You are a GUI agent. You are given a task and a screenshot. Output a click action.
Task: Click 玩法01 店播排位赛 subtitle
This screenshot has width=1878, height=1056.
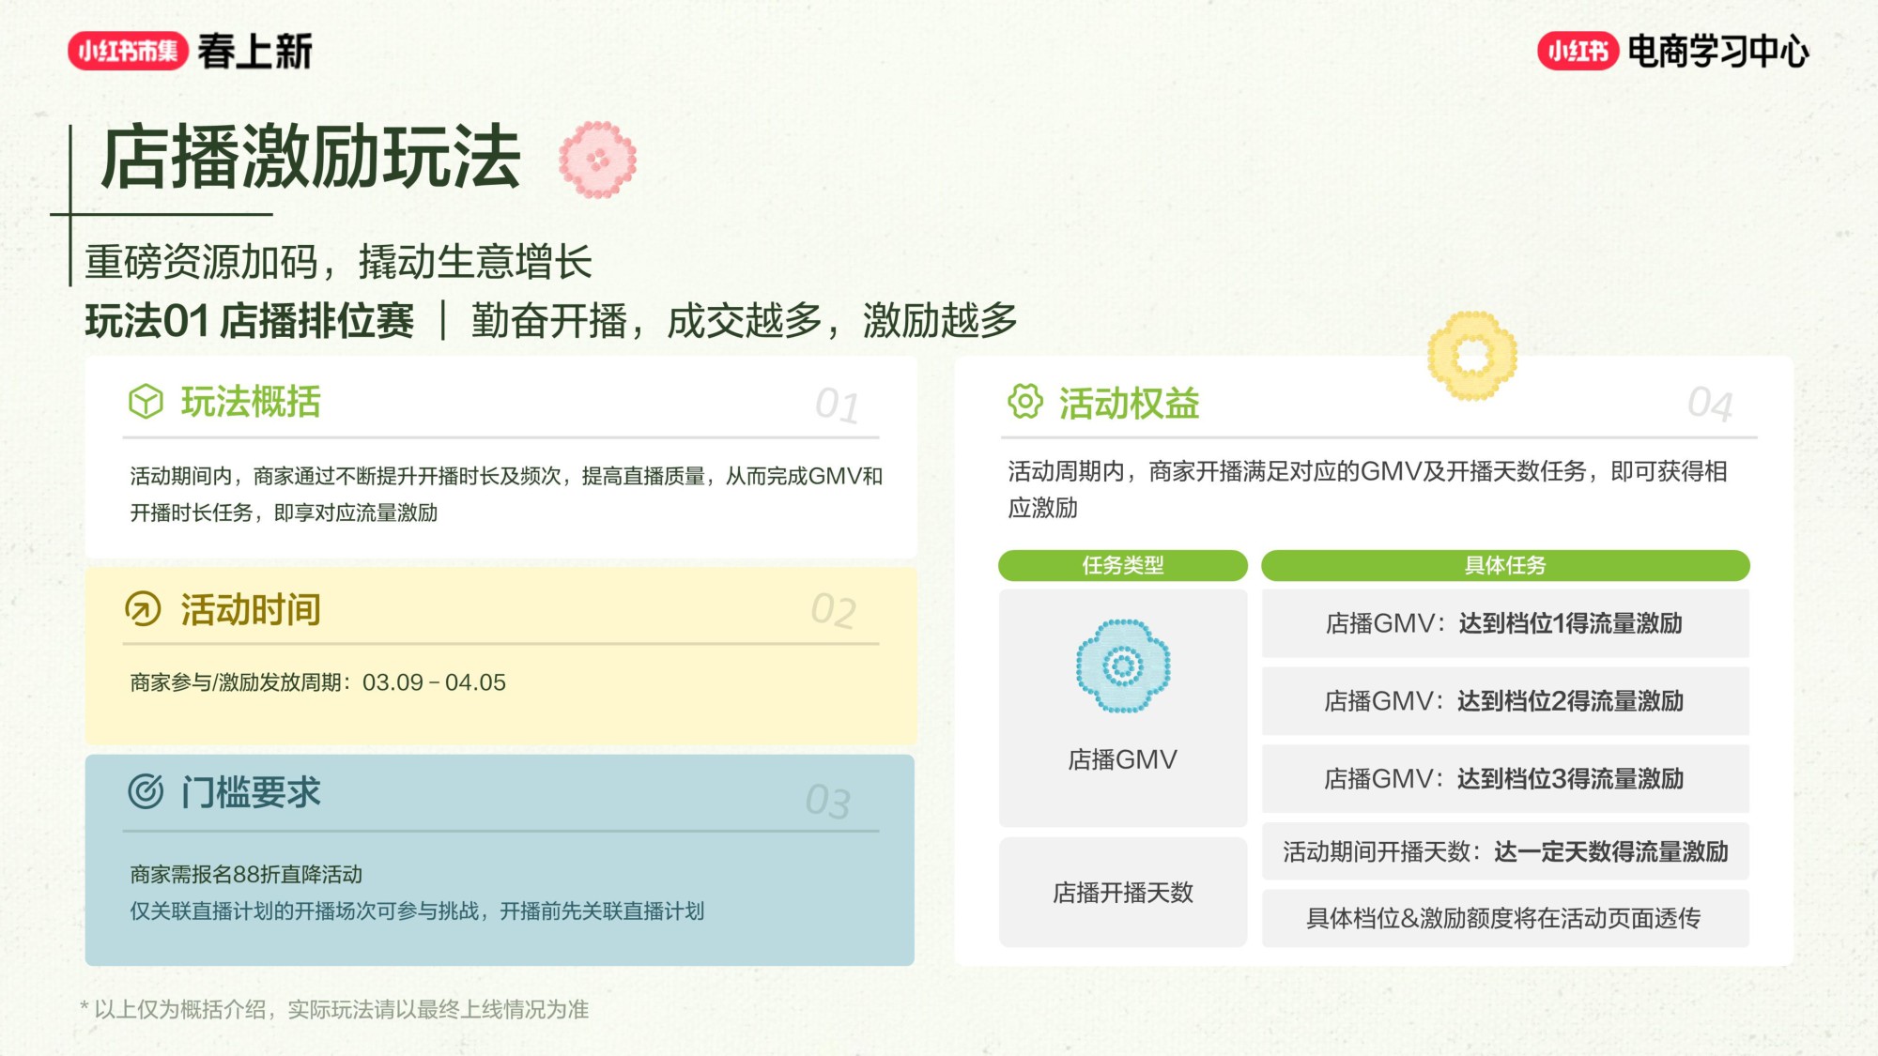point(249,321)
